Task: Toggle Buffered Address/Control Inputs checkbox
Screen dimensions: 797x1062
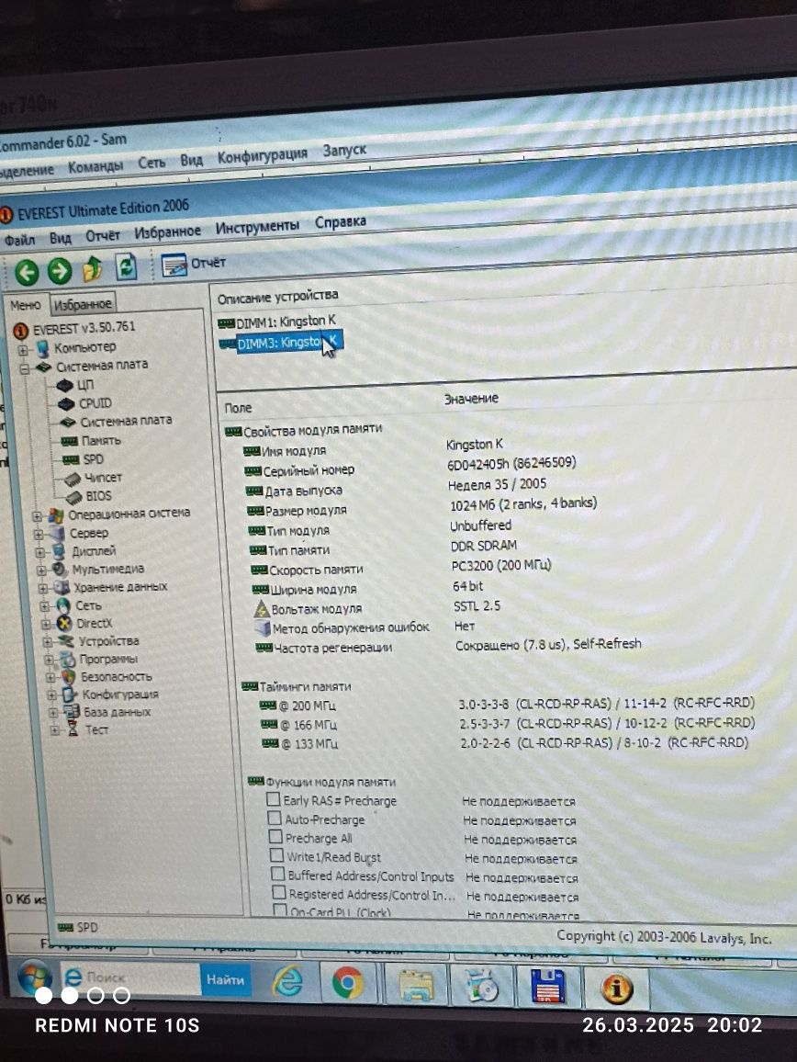Action: 278,874
